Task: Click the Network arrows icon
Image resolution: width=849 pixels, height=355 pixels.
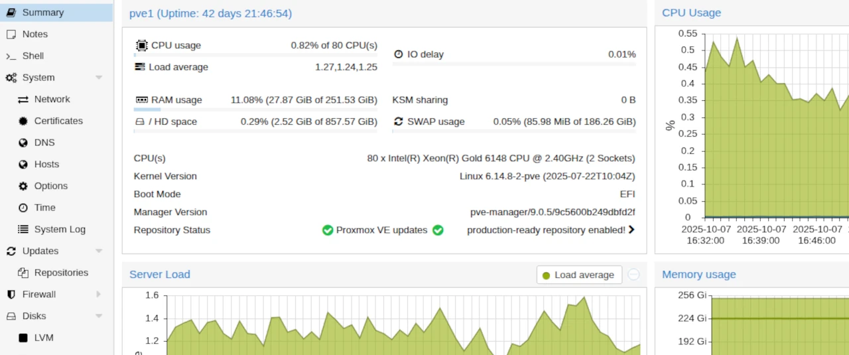Action: (23, 100)
